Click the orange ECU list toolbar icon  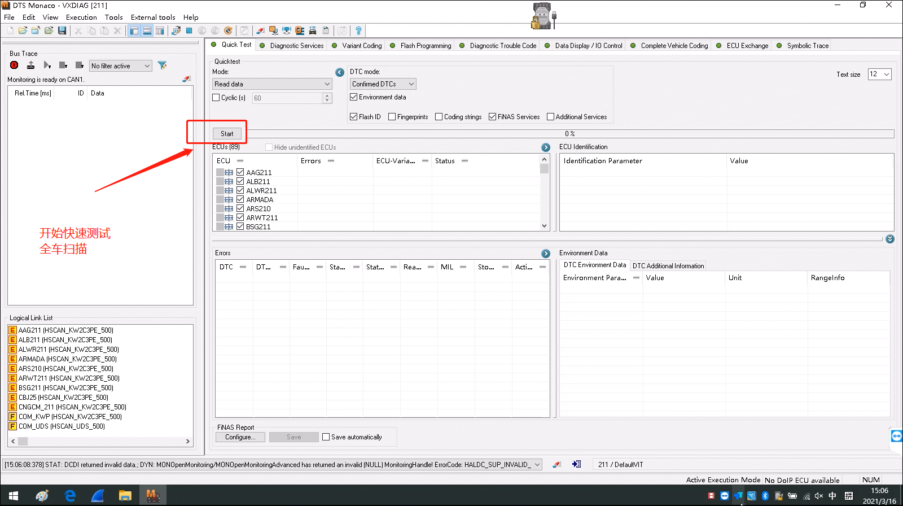300,30
